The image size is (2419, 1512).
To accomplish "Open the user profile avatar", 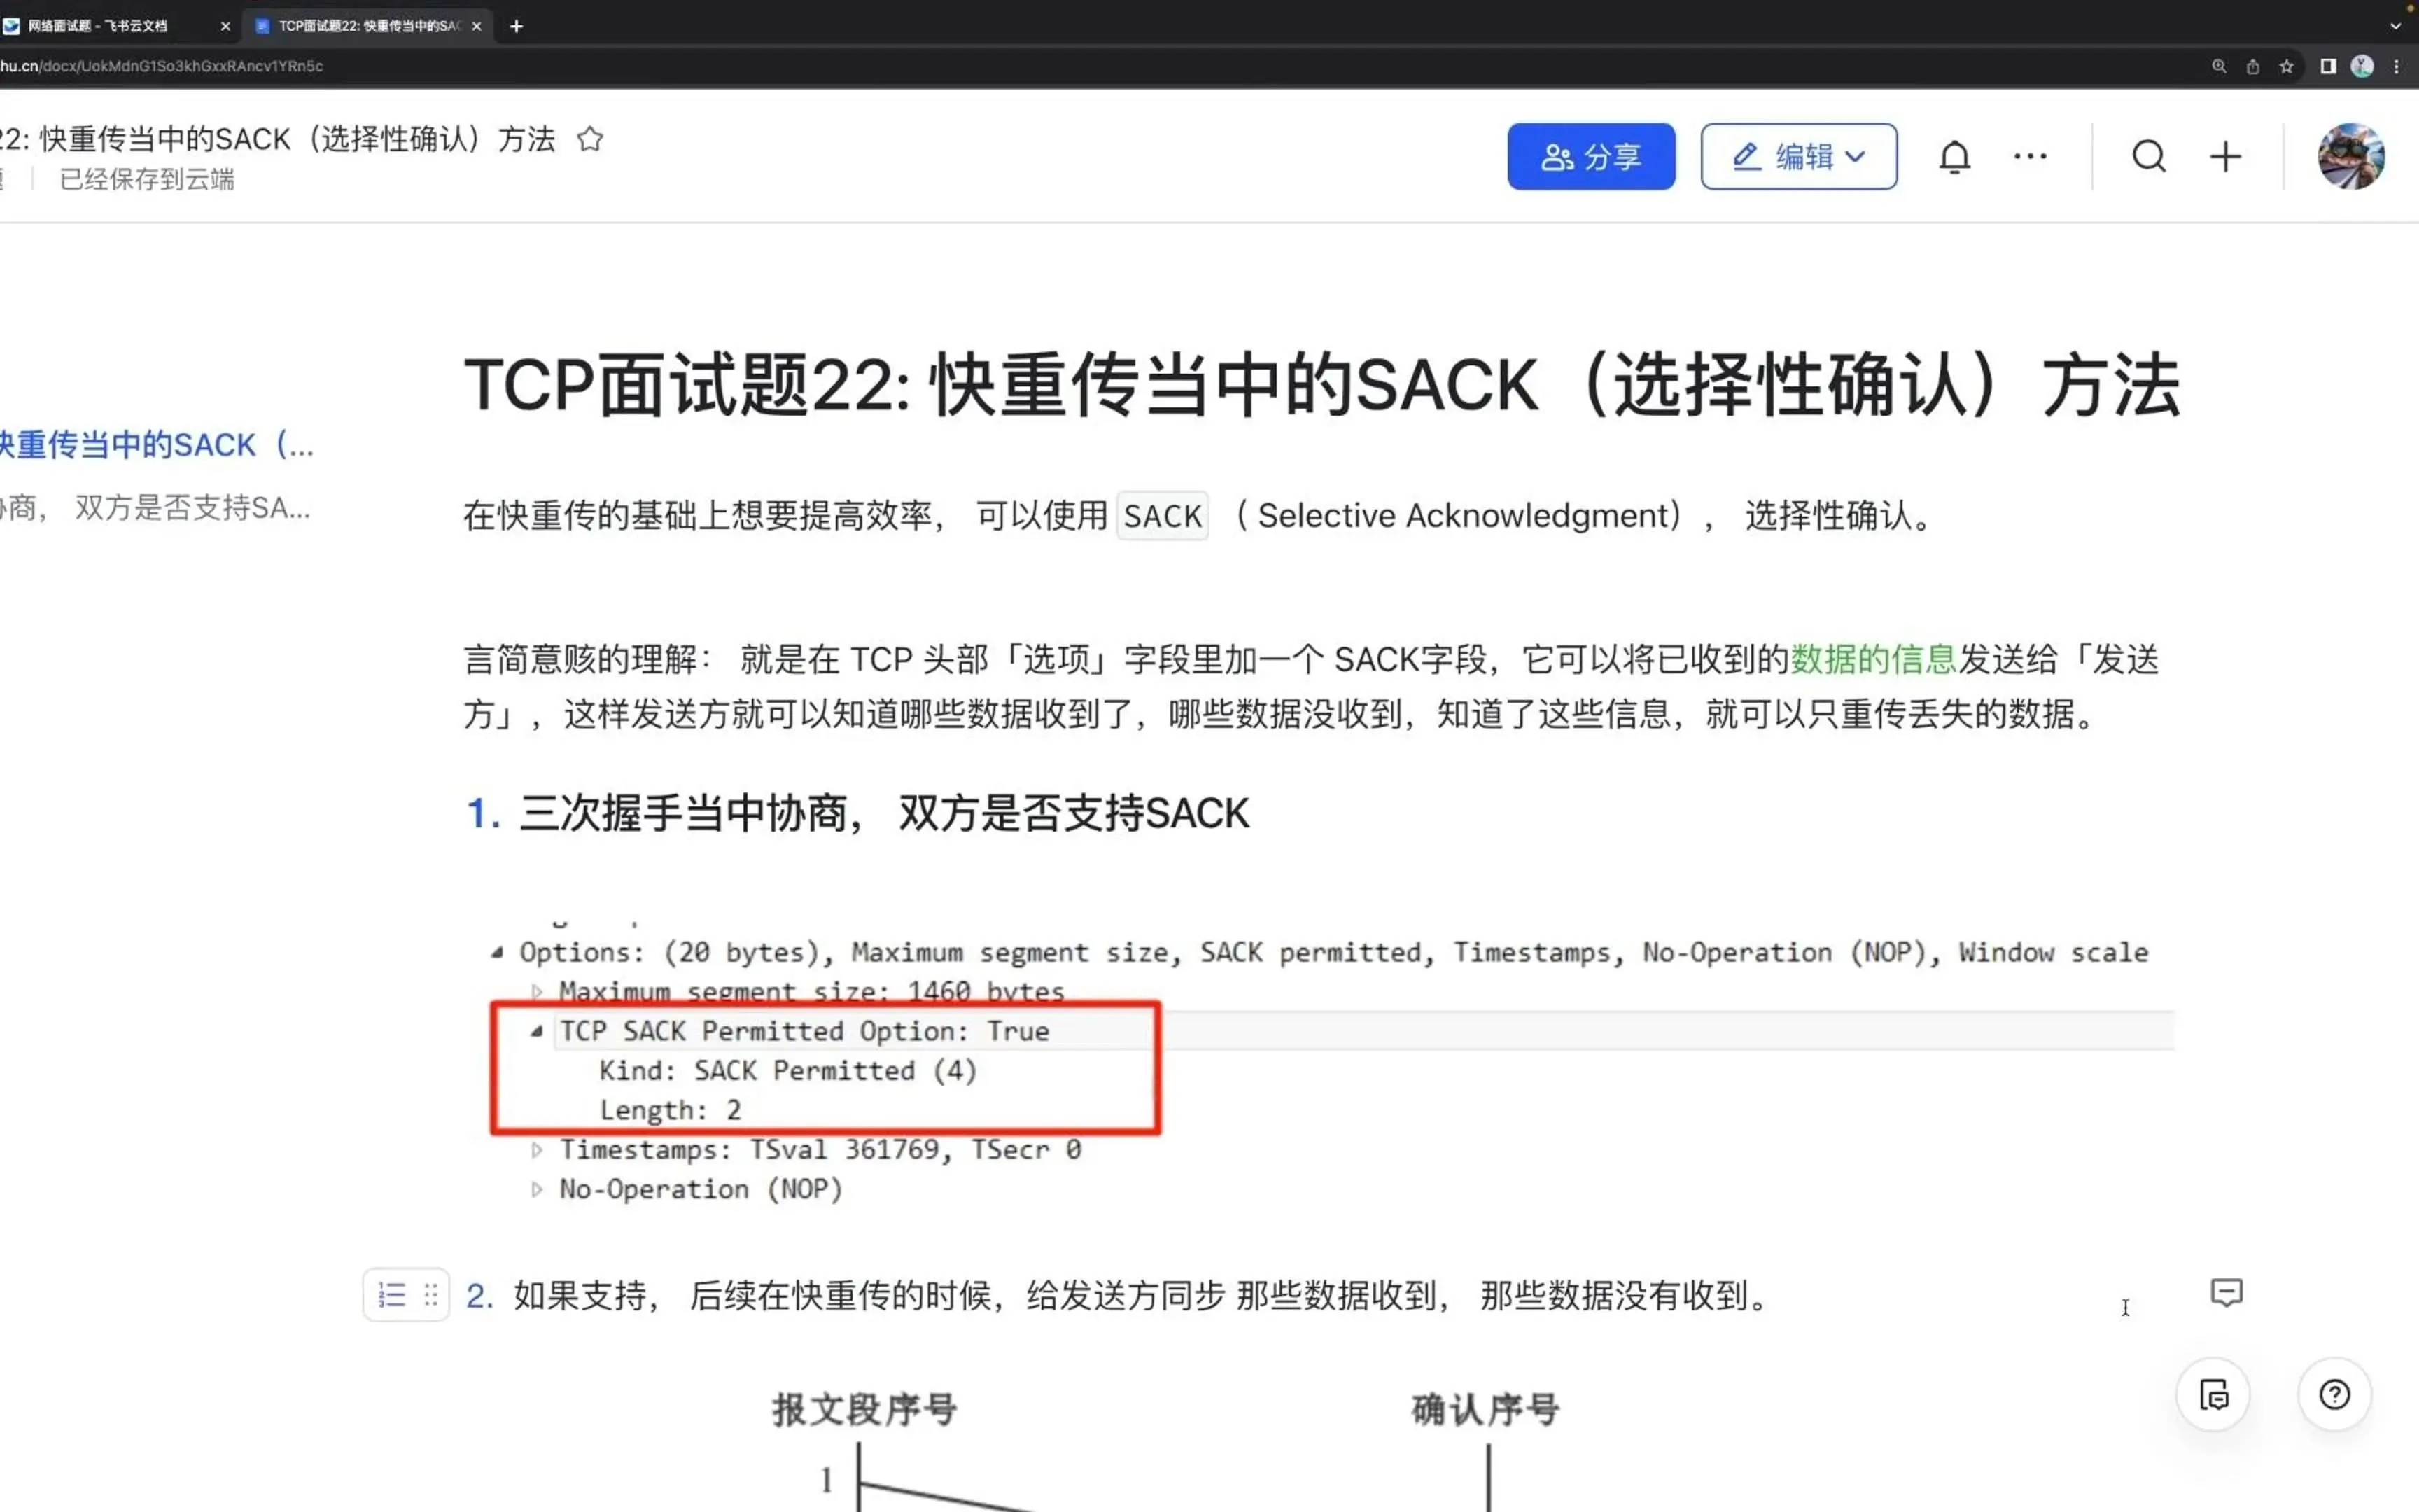I will click(2350, 157).
